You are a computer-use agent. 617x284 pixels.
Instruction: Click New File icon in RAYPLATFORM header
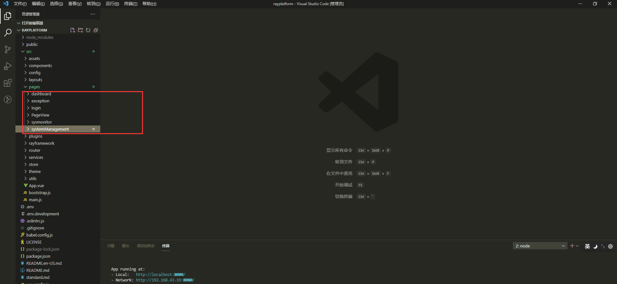point(73,30)
